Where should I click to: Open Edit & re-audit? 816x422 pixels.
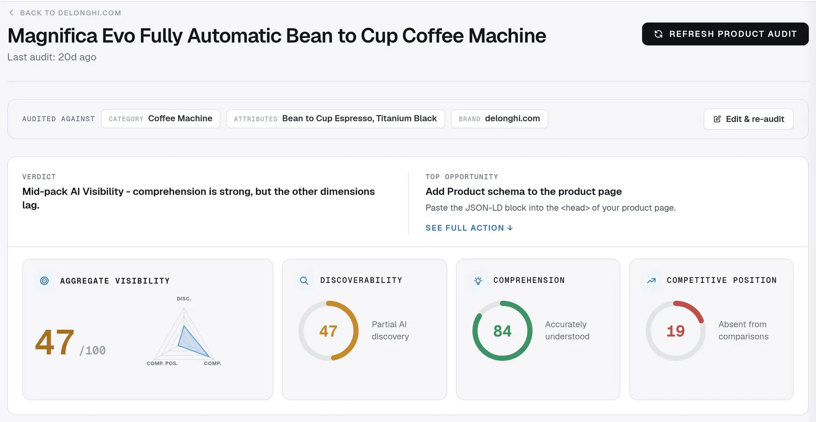[748, 119]
